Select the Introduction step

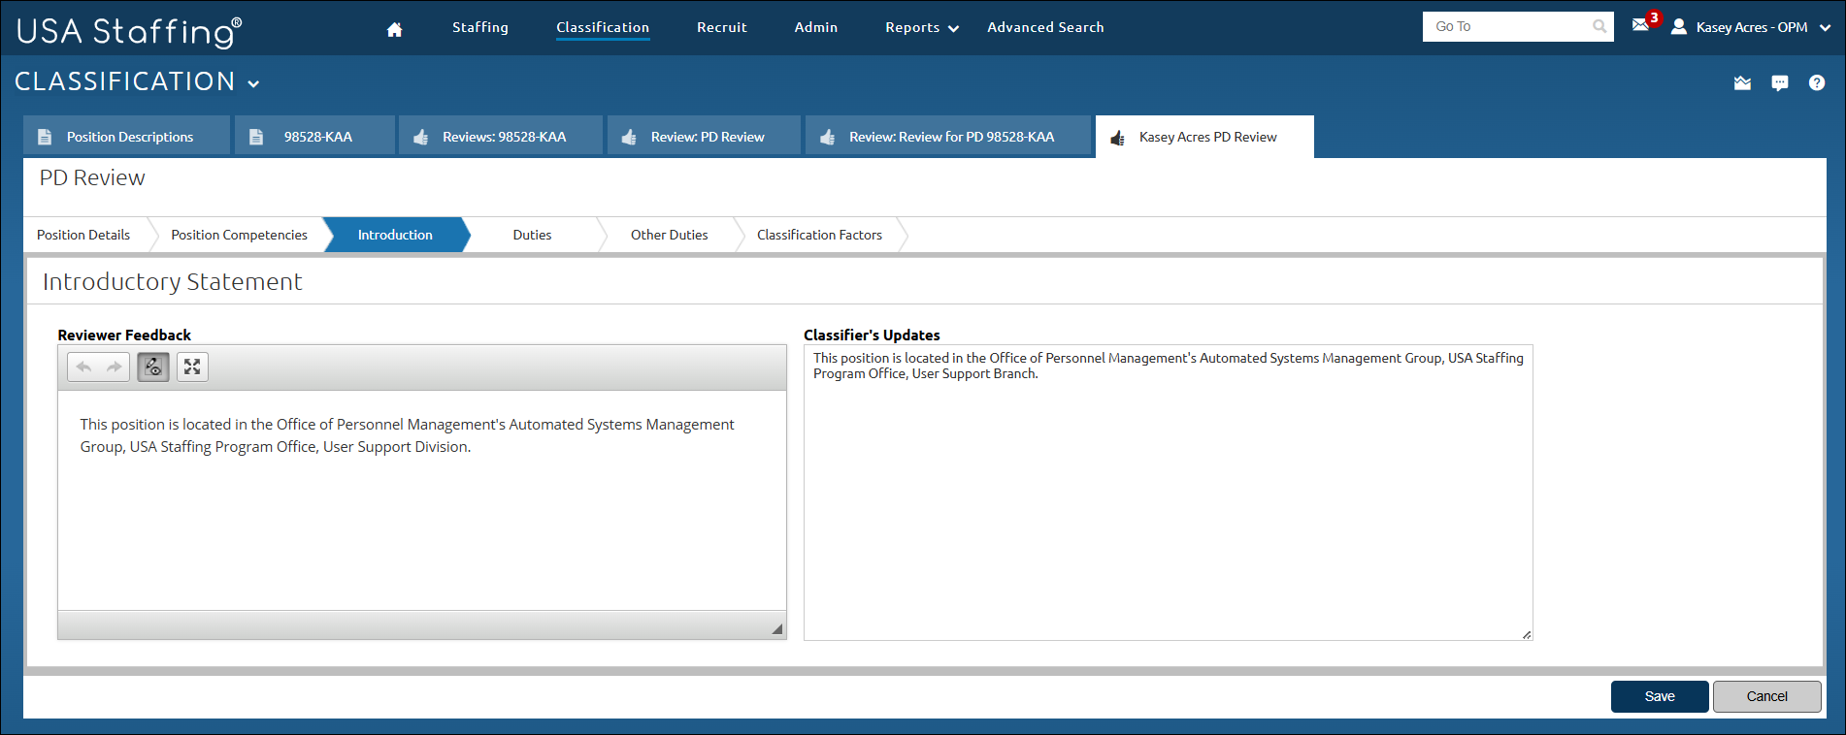[395, 235]
